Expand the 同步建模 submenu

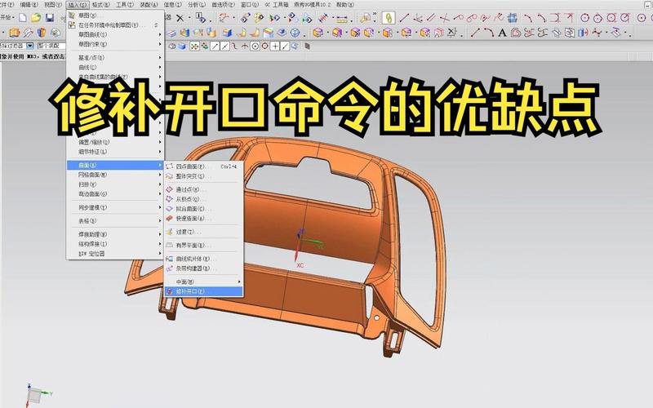click(x=115, y=207)
